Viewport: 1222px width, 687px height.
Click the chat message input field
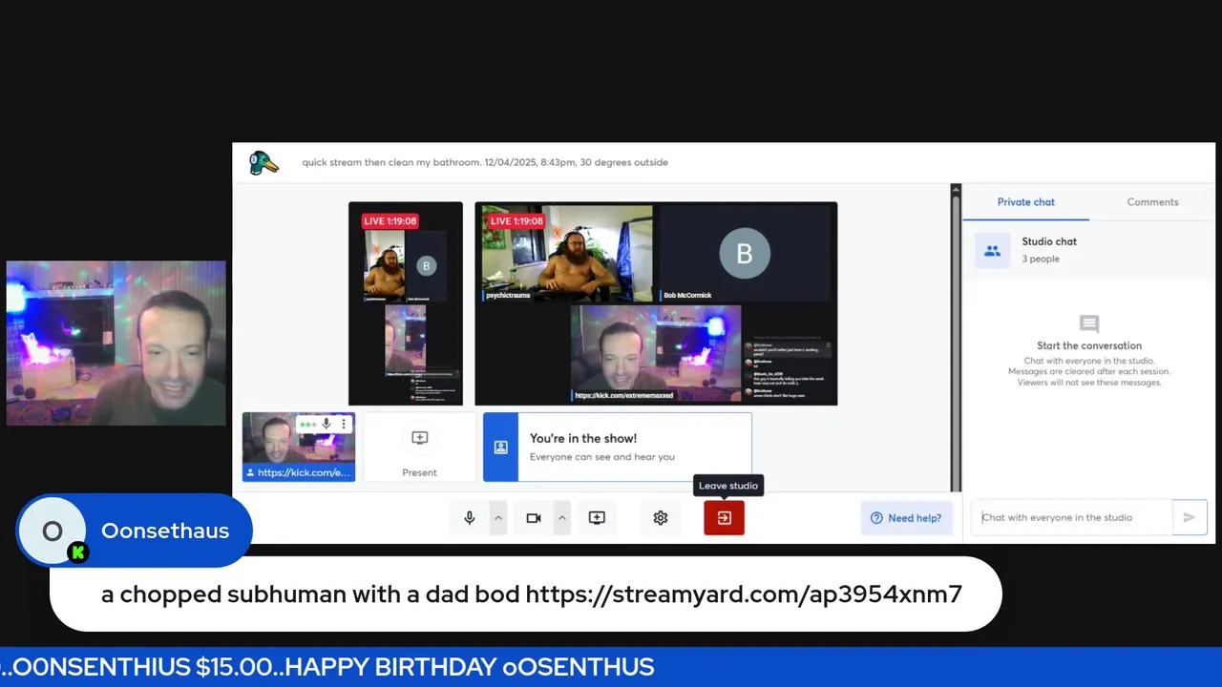[x=1072, y=517]
